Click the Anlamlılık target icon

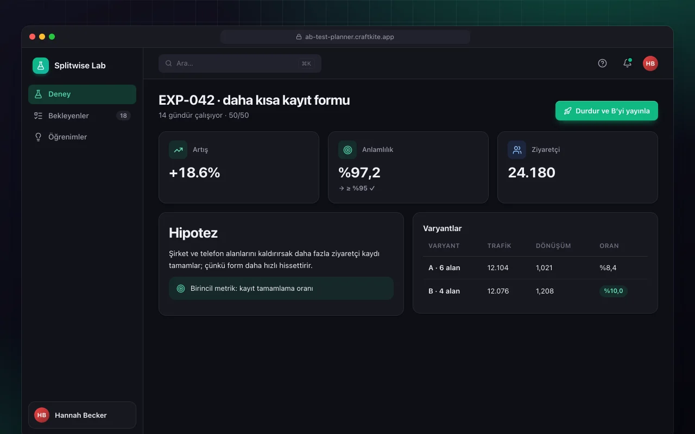(347, 150)
